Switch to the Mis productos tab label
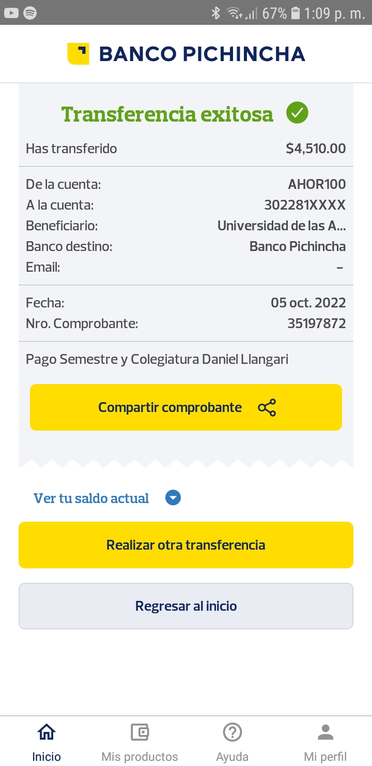 139,757
